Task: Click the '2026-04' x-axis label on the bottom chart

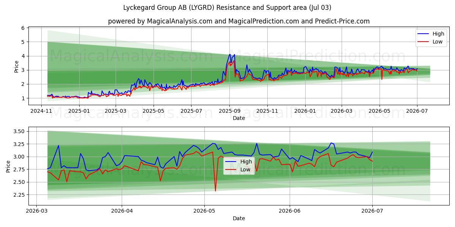Action: click(x=122, y=211)
